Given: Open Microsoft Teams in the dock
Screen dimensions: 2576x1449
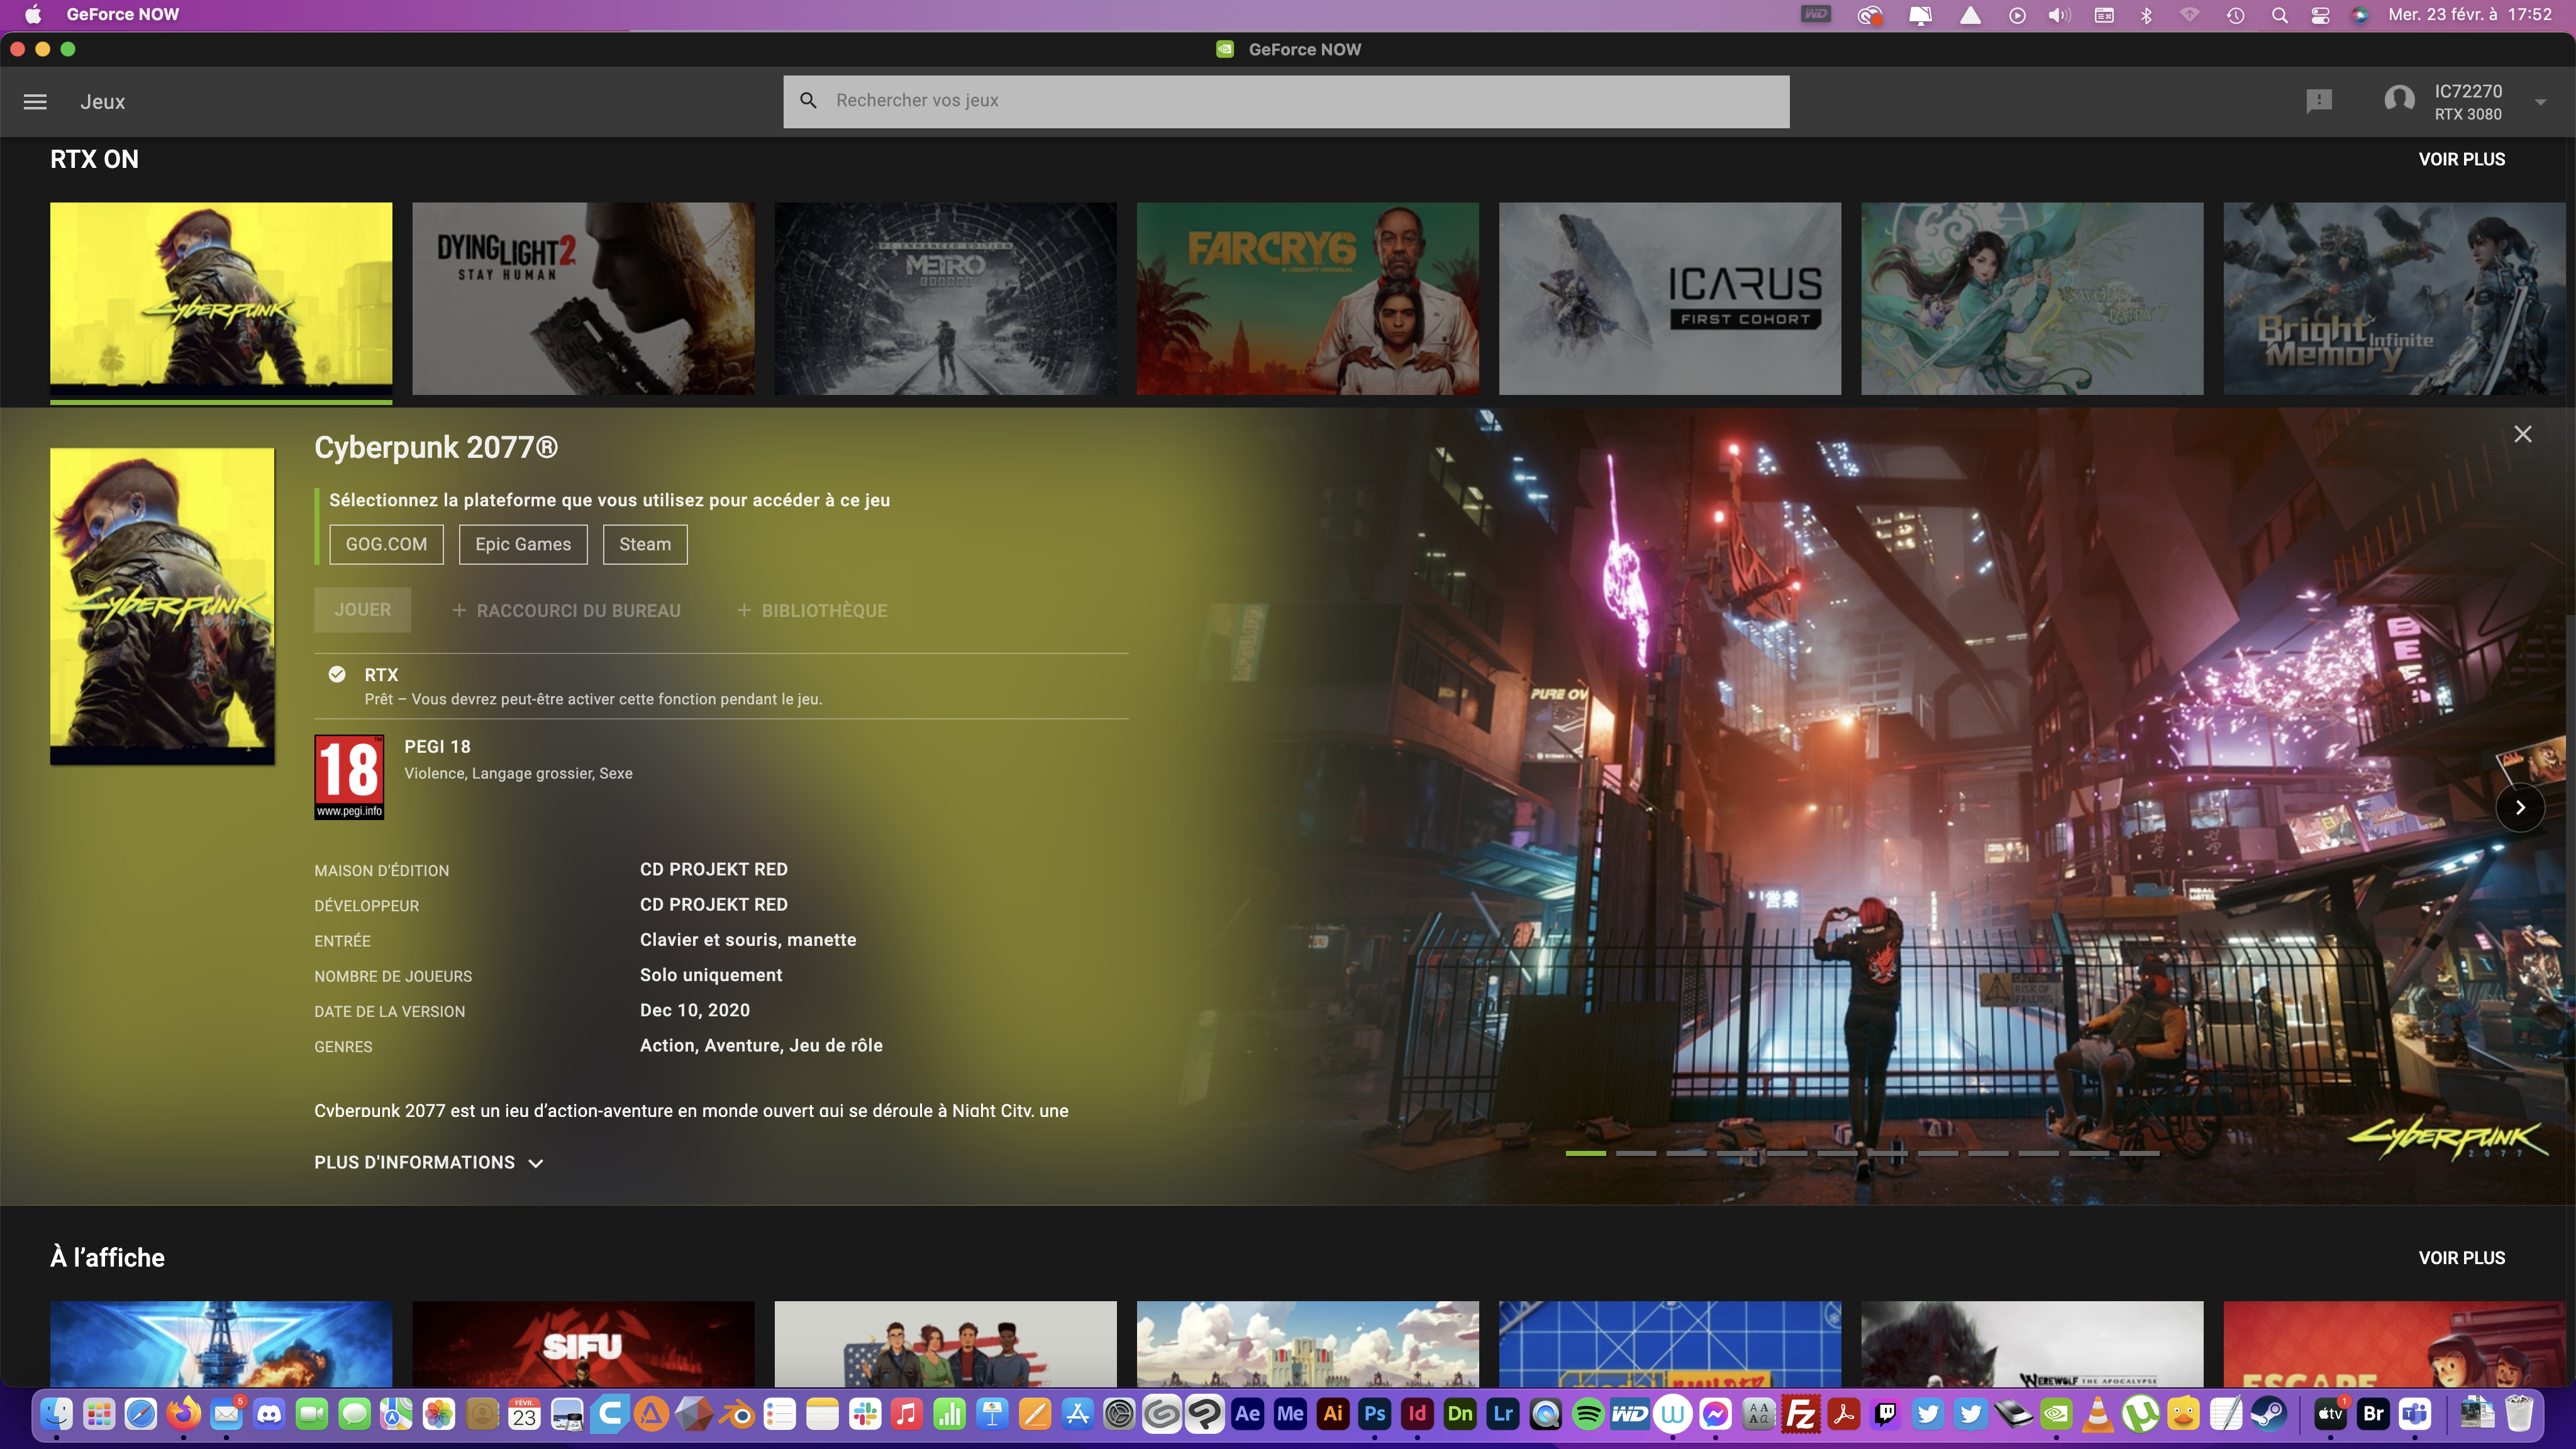Looking at the screenshot, I should (x=2416, y=1414).
